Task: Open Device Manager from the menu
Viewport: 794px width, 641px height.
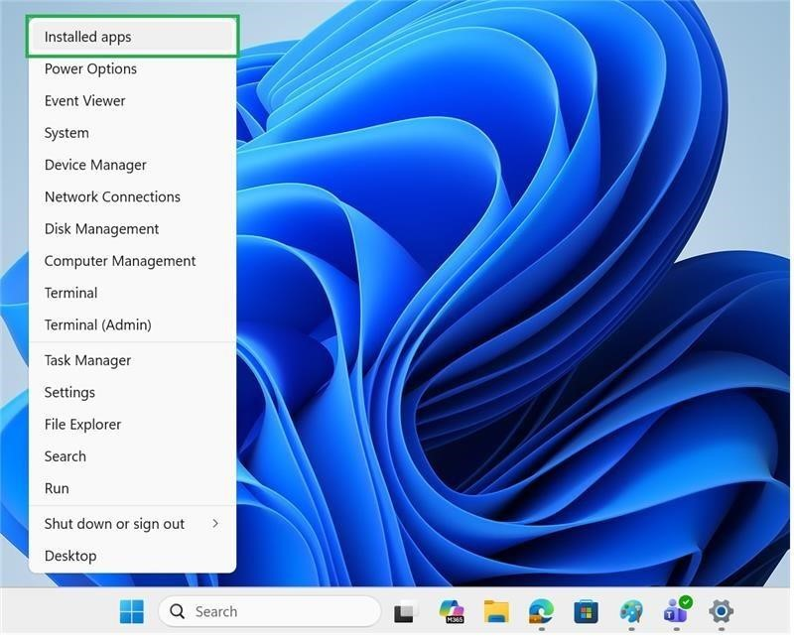Action: [133, 165]
